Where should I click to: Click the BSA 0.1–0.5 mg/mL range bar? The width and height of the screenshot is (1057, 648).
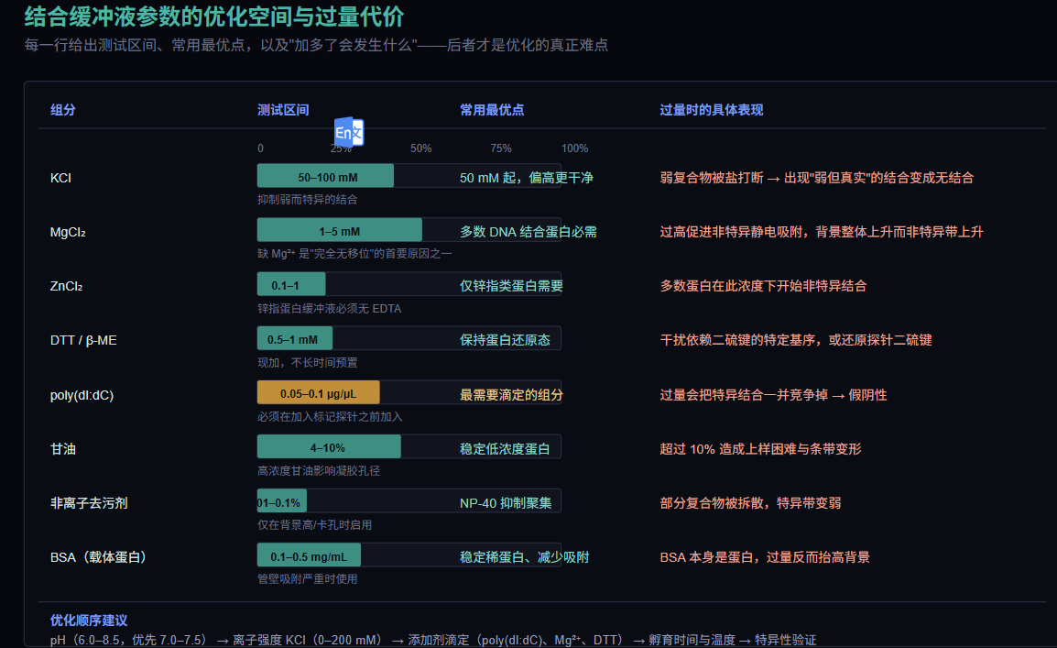309,555
